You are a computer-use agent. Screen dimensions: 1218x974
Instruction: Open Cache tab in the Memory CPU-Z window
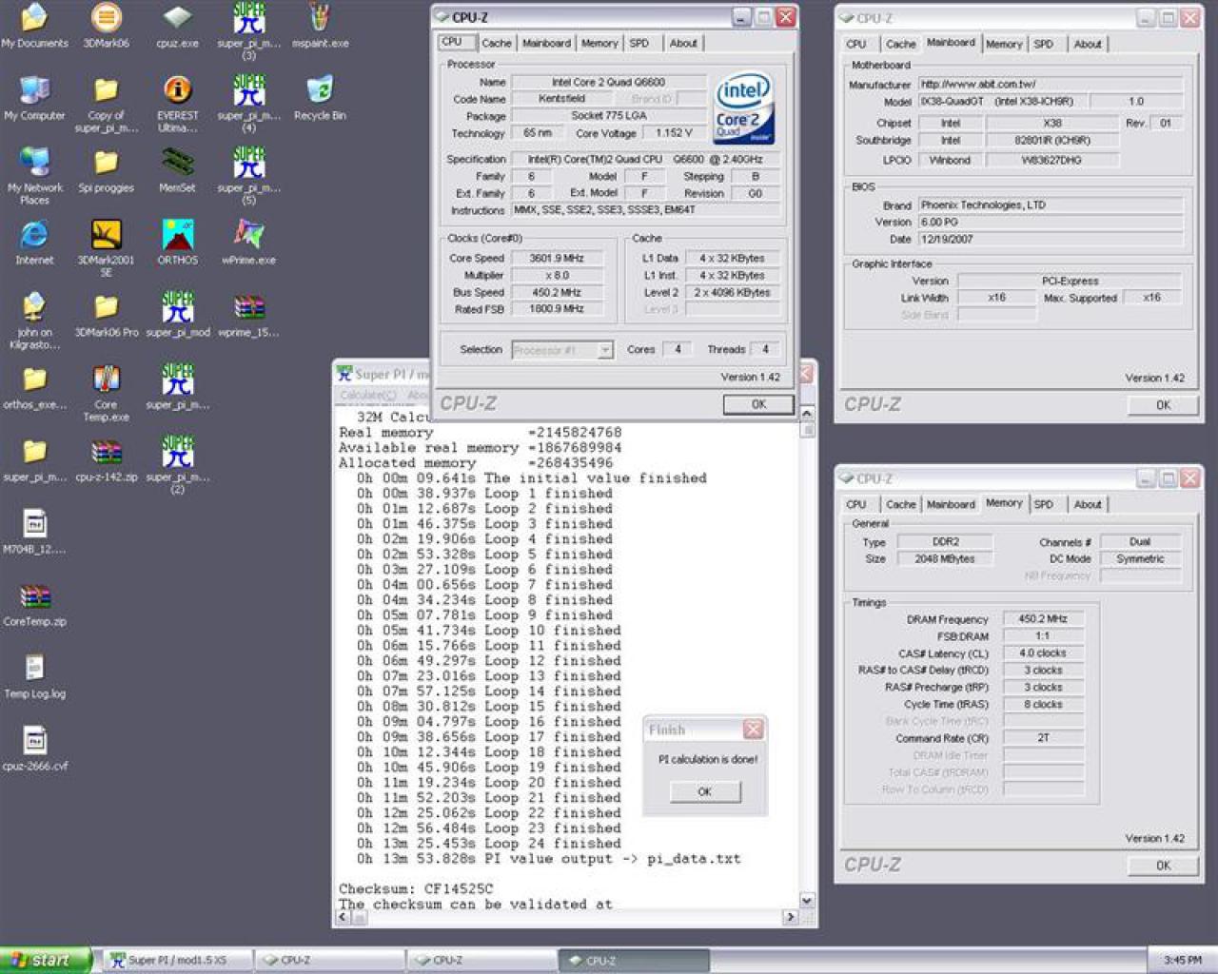point(900,504)
